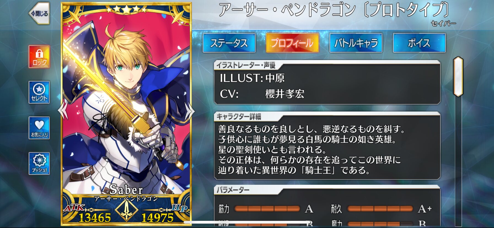
Task: Tap the 閉じる back arrow button
Action: click(x=39, y=13)
